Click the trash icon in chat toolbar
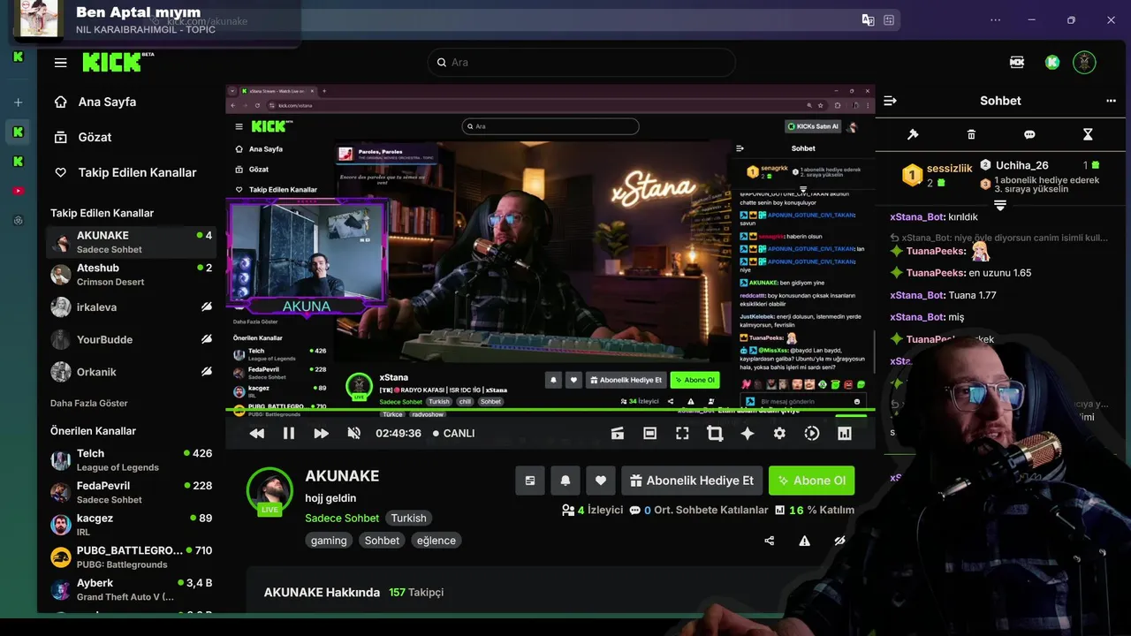This screenshot has width=1131, height=636. [x=971, y=134]
